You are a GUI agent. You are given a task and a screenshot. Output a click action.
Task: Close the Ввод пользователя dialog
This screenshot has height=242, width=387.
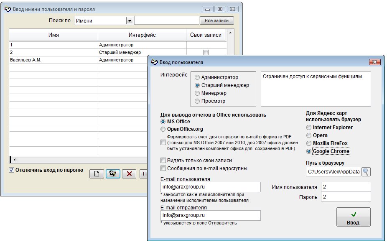[x=374, y=62]
